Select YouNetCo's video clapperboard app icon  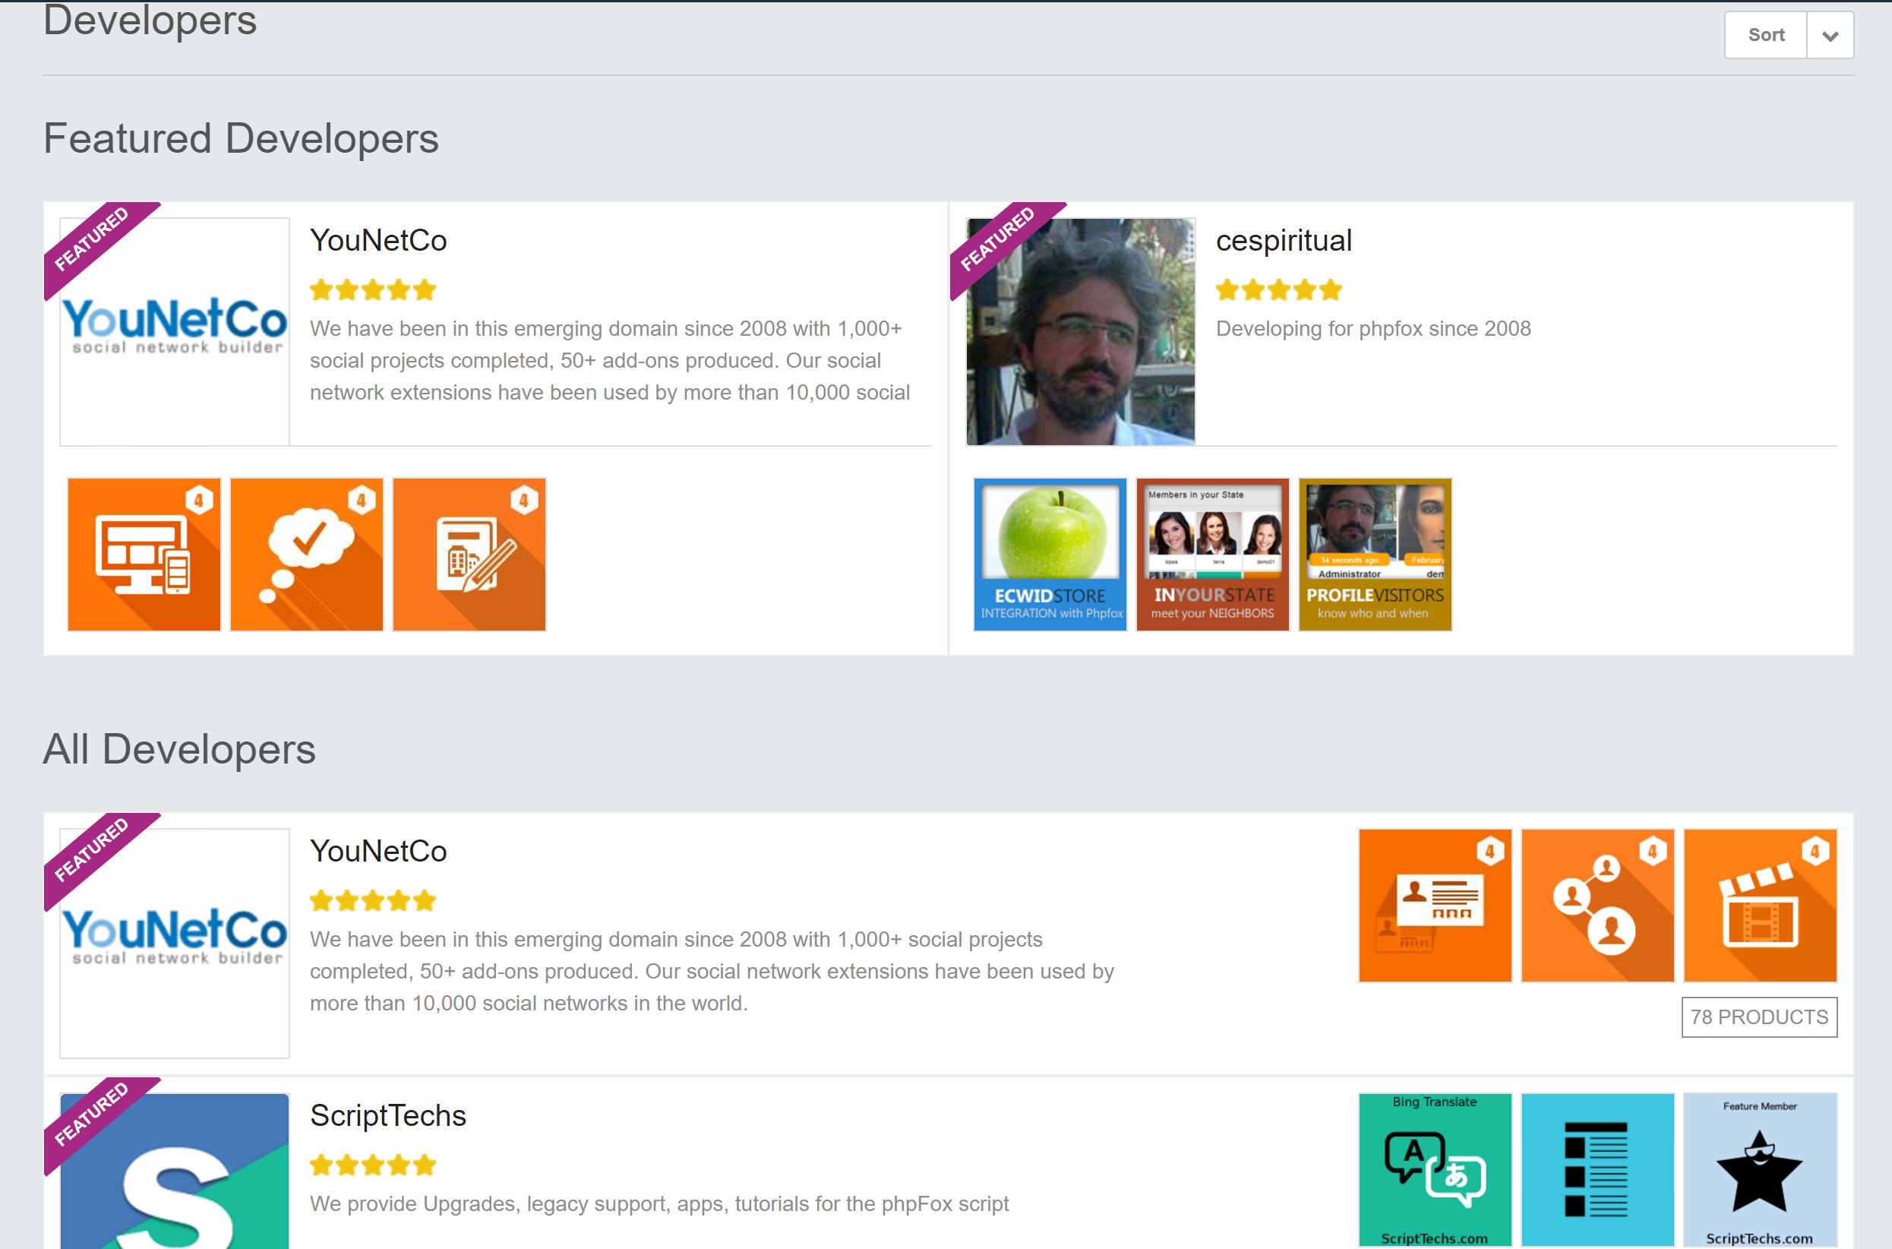[x=1760, y=904]
